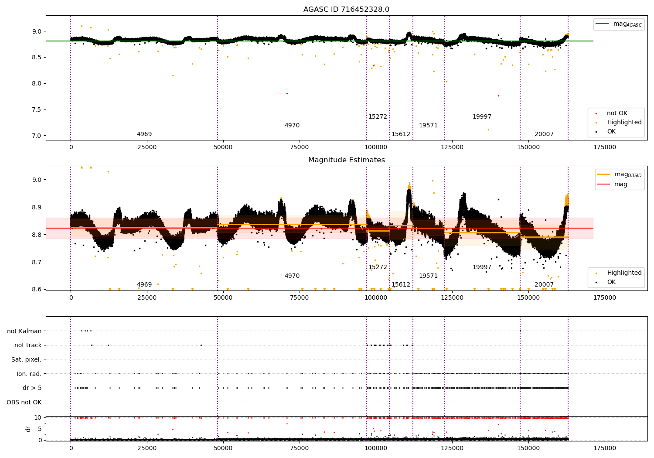Click obsid label 19571 in Magnitude Estimates plot

[428, 276]
